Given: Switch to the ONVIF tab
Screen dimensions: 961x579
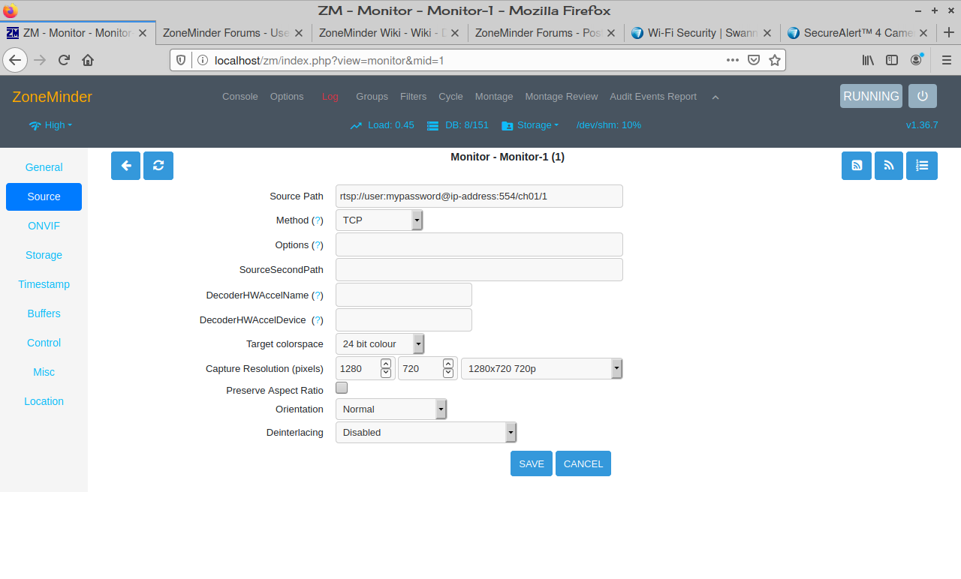Looking at the screenshot, I should pos(44,226).
